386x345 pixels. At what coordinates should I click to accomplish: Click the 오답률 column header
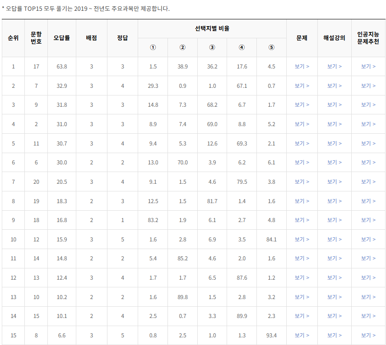pos(60,38)
